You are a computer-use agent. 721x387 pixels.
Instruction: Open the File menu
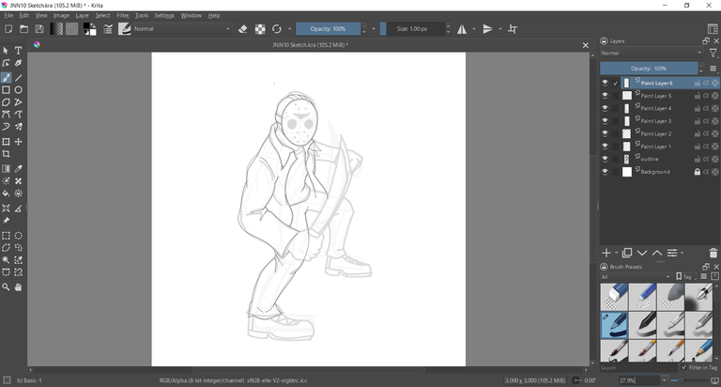[8, 15]
